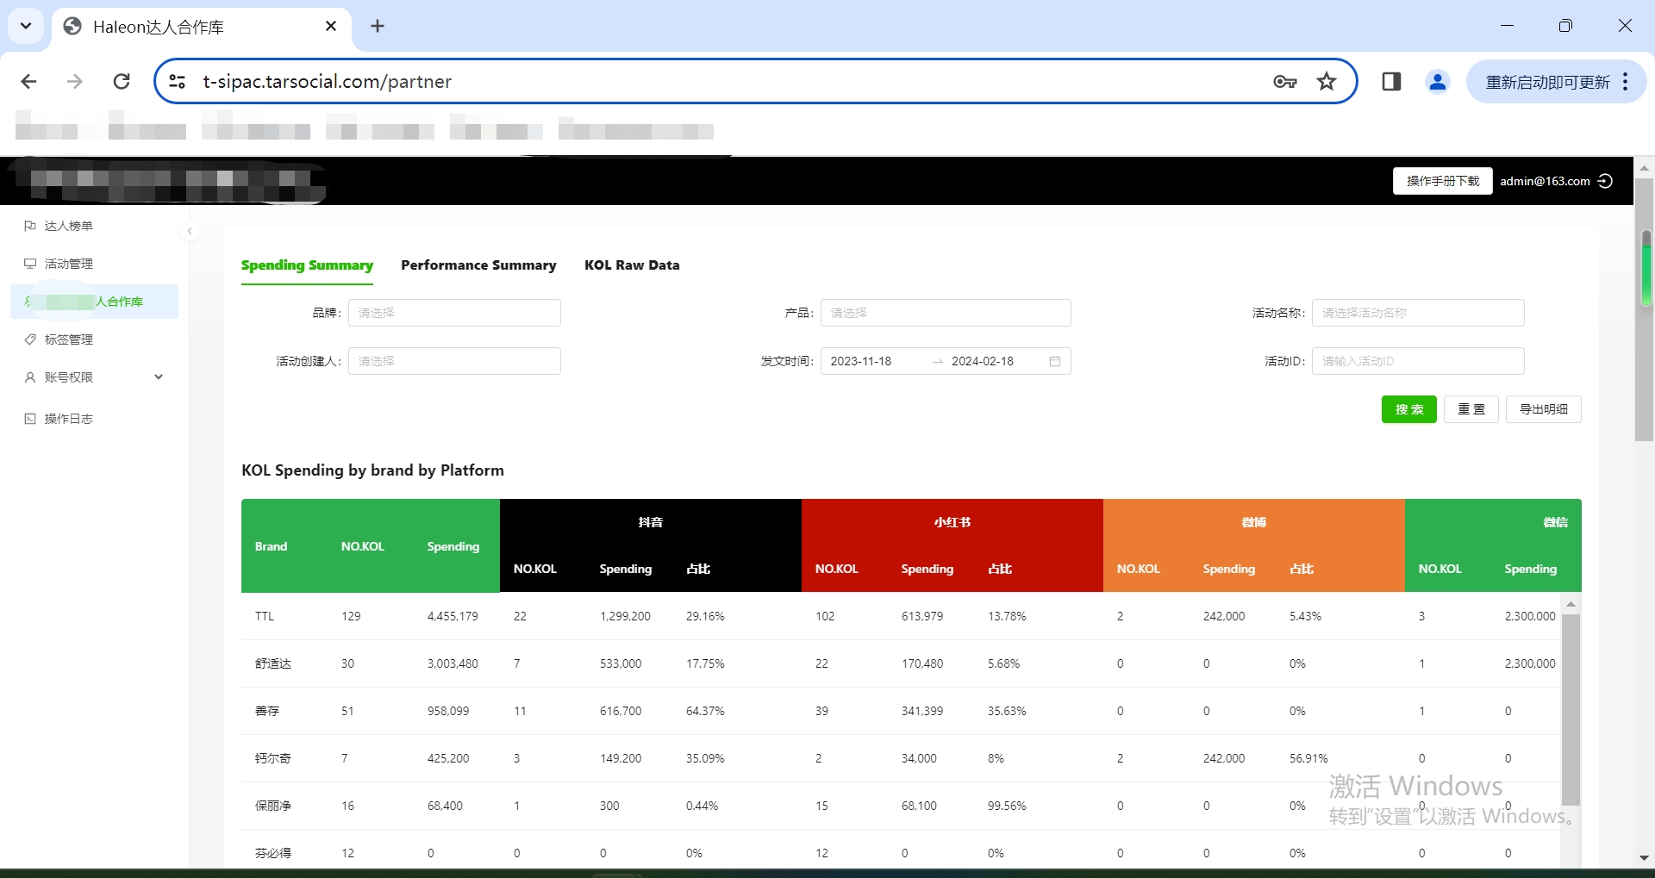Click the 保丽净 brand row
The width and height of the screenshot is (1655, 878).
(901, 806)
